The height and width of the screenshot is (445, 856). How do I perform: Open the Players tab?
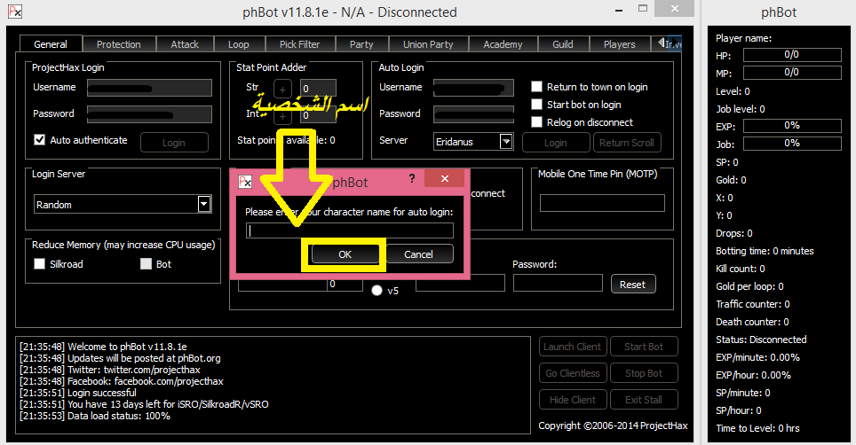coord(620,44)
